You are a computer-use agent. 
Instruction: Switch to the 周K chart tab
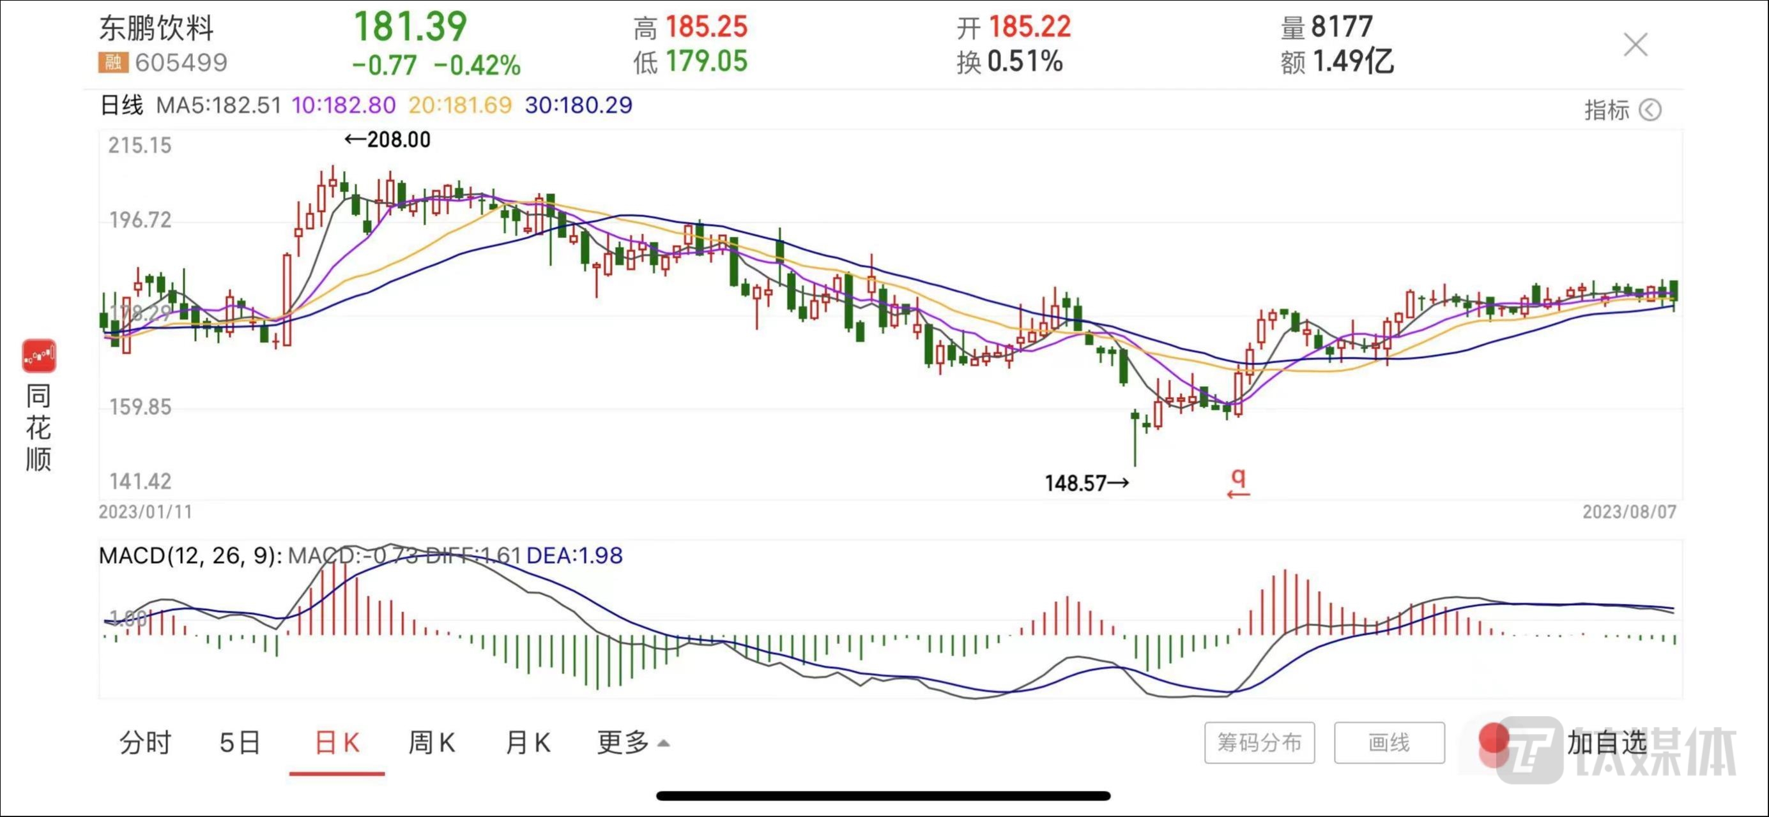(431, 742)
